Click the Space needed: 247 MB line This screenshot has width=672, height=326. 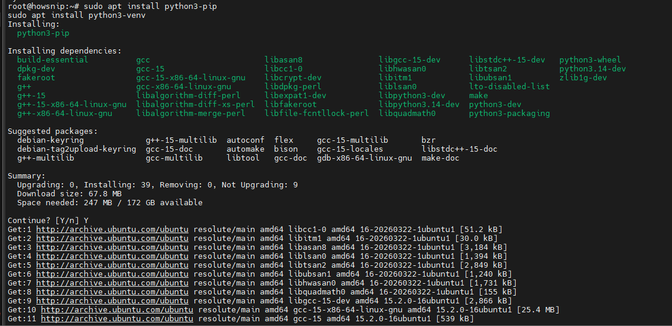109,203
